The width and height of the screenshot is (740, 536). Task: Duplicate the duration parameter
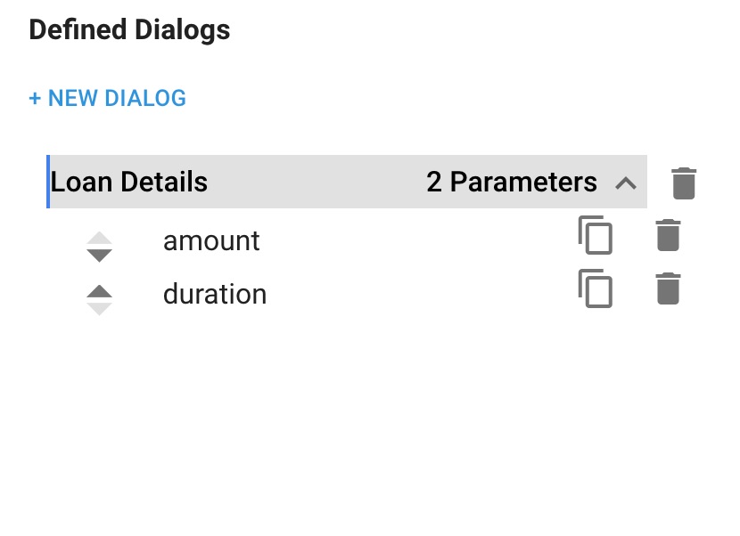(x=595, y=288)
